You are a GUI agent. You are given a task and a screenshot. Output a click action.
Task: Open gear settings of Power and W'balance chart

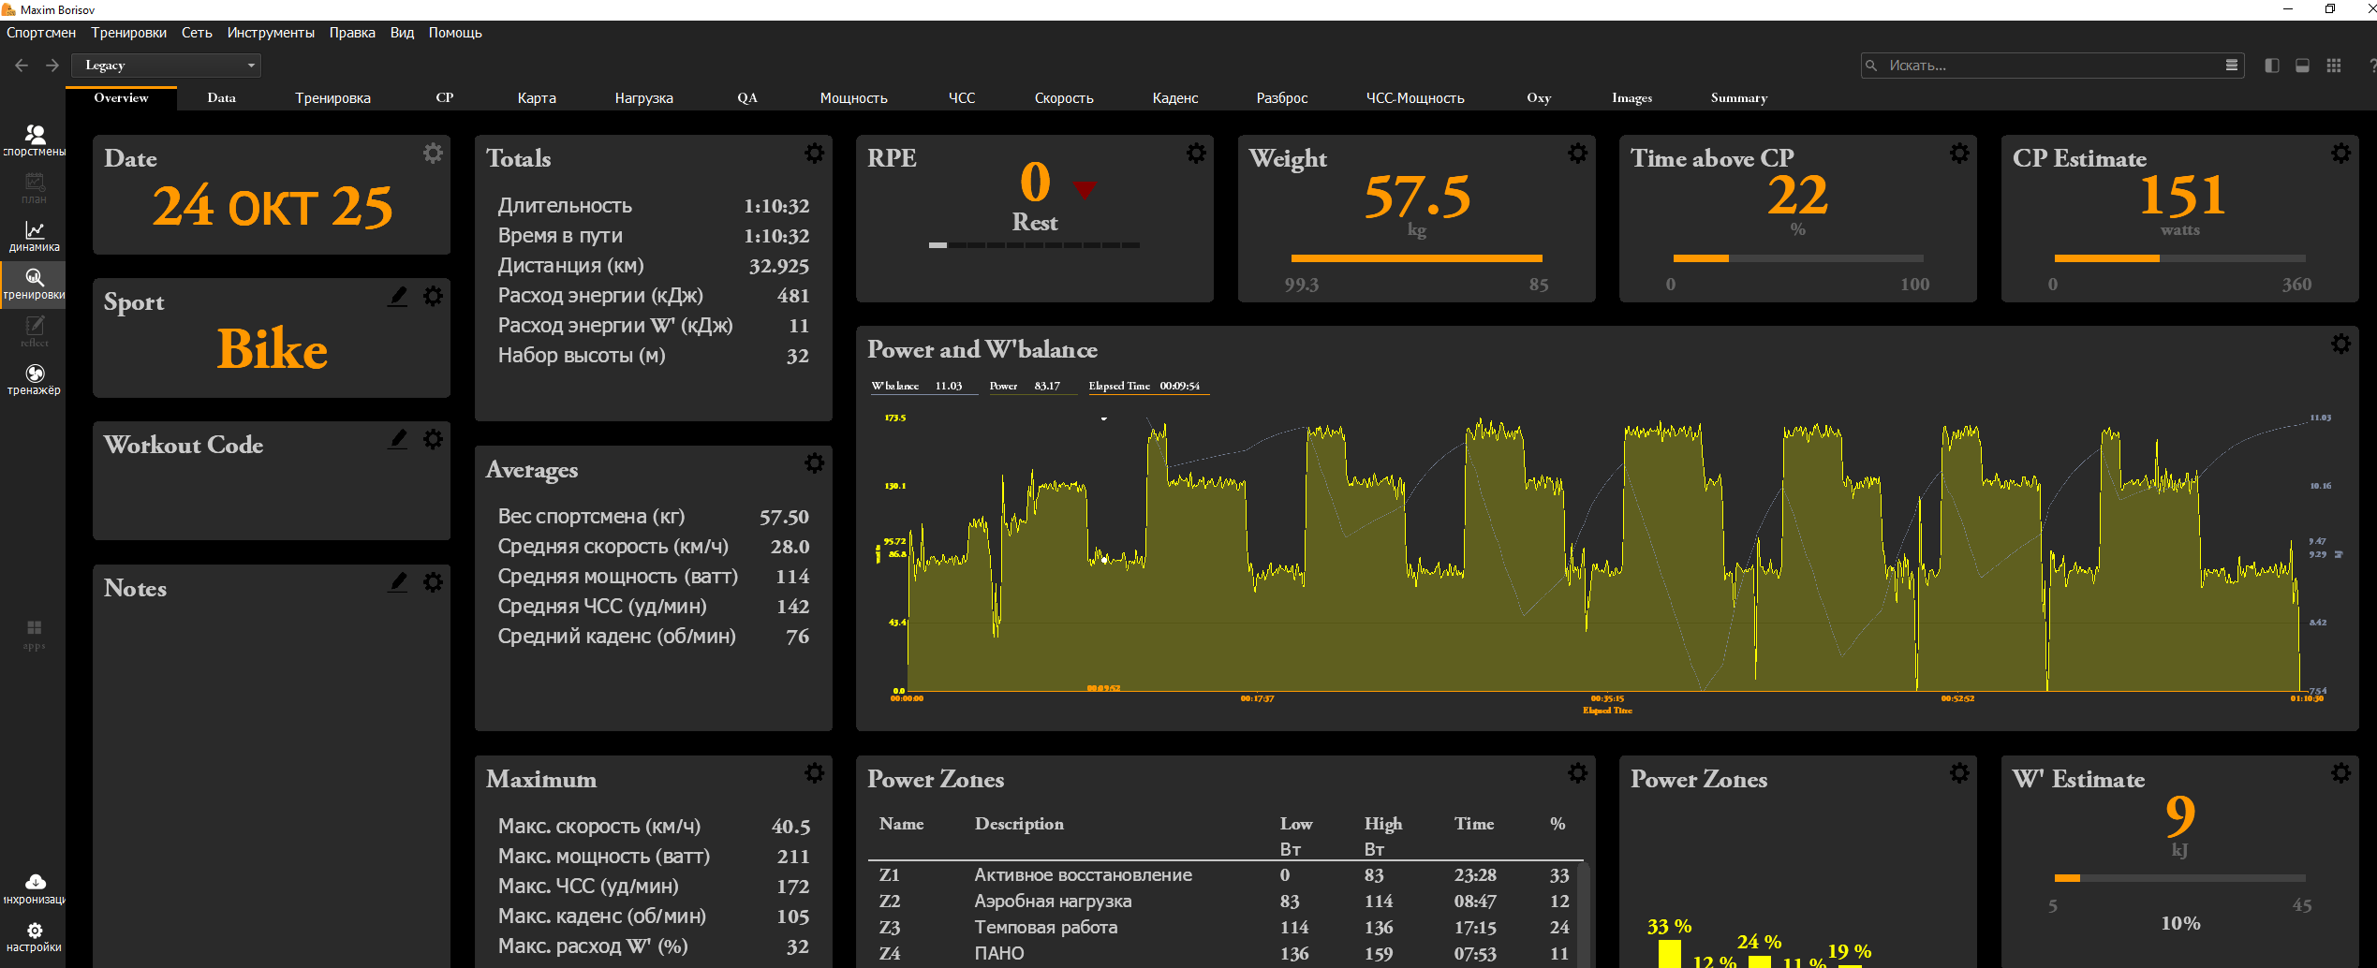pos(2340,344)
